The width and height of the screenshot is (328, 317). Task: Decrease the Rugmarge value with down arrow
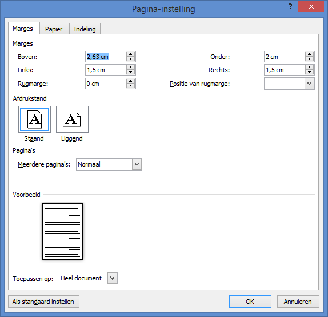130,86
